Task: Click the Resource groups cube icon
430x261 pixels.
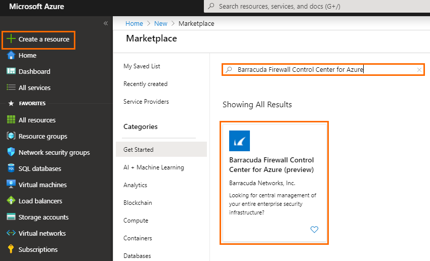Action: [11, 136]
